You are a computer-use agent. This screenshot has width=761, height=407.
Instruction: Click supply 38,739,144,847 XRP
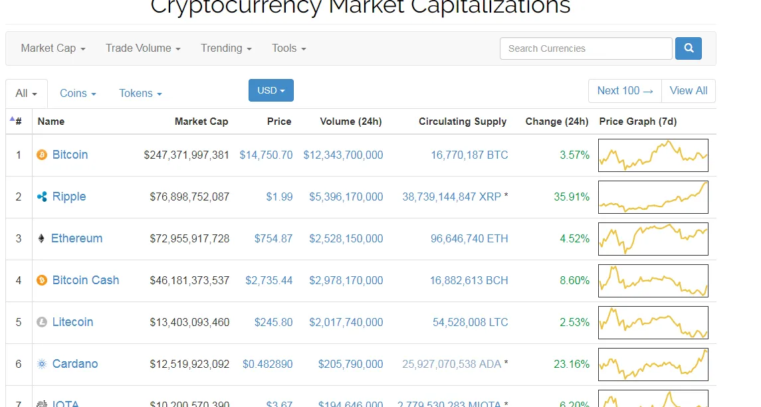(x=451, y=197)
